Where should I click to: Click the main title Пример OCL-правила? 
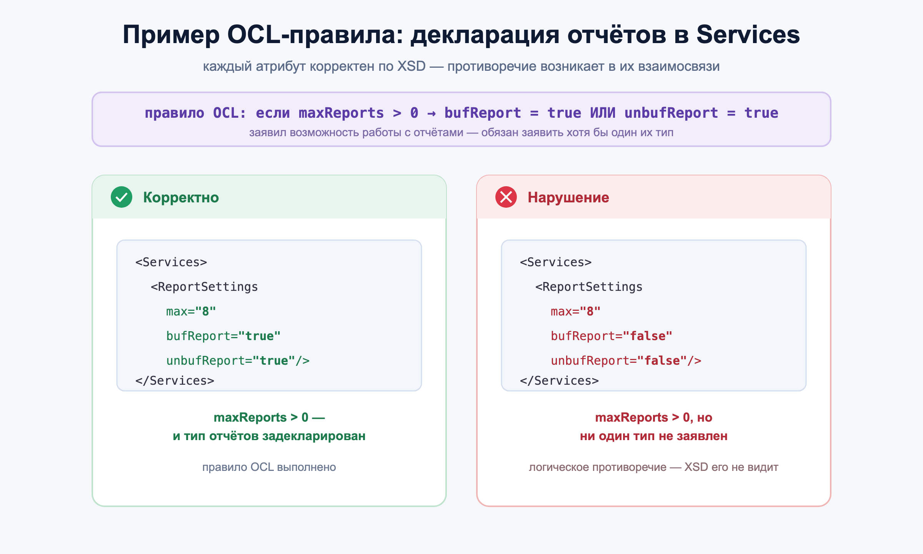click(x=461, y=35)
